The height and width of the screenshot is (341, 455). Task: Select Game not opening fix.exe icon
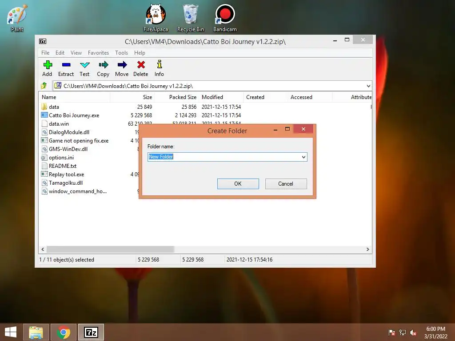44,140
